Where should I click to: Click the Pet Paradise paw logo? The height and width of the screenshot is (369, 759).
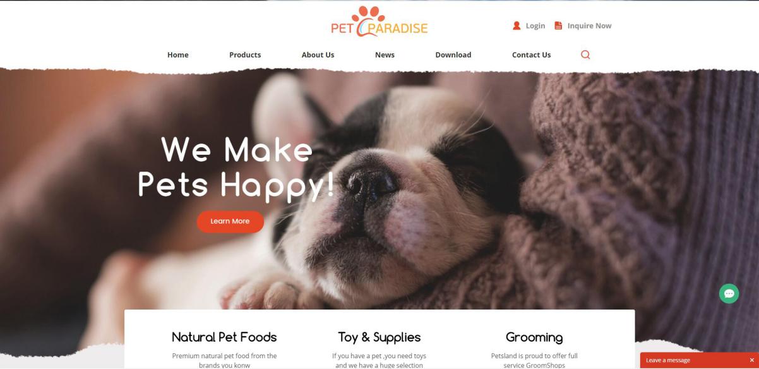(x=379, y=21)
